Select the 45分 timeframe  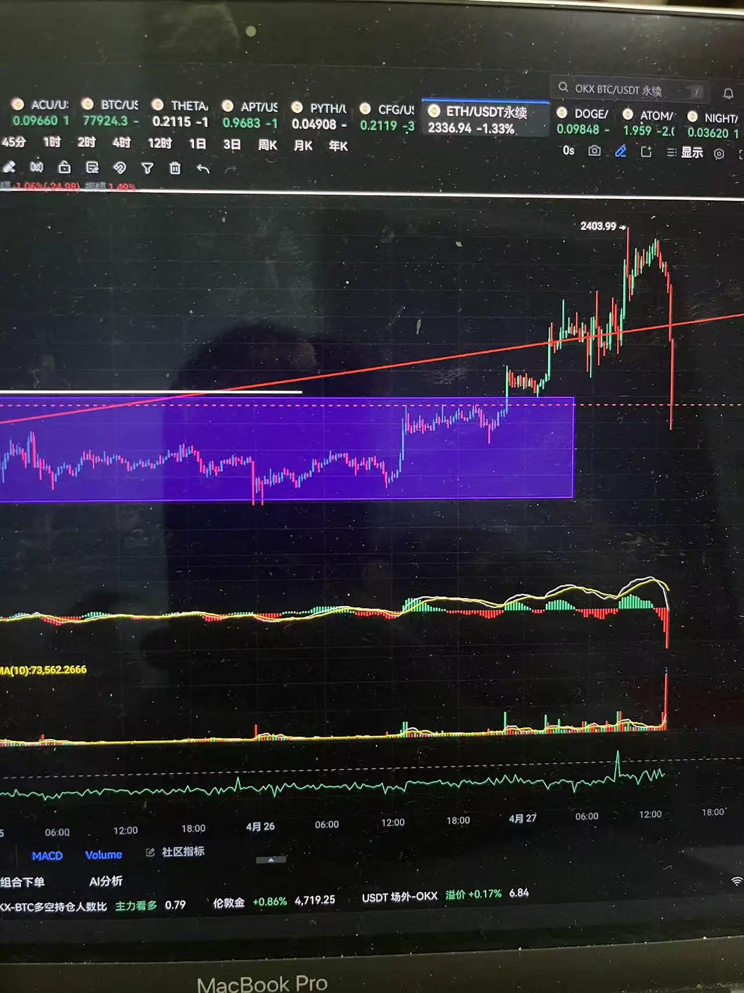pos(14,141)
